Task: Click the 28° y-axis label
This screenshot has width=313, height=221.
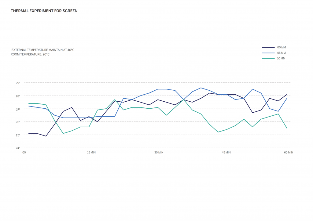Action: click(x=18, y=96)
